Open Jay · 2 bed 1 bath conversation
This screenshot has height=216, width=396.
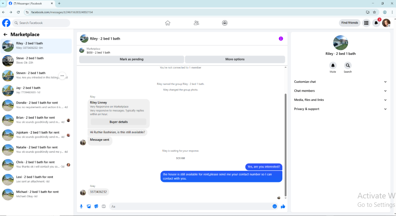[x=36, y=90]
